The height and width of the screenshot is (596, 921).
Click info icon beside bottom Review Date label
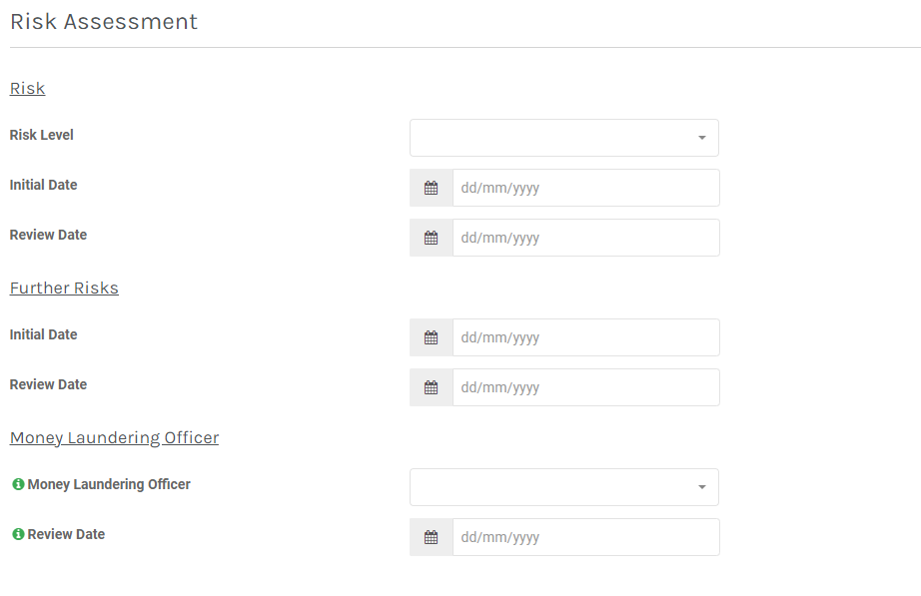click(18, 534)
